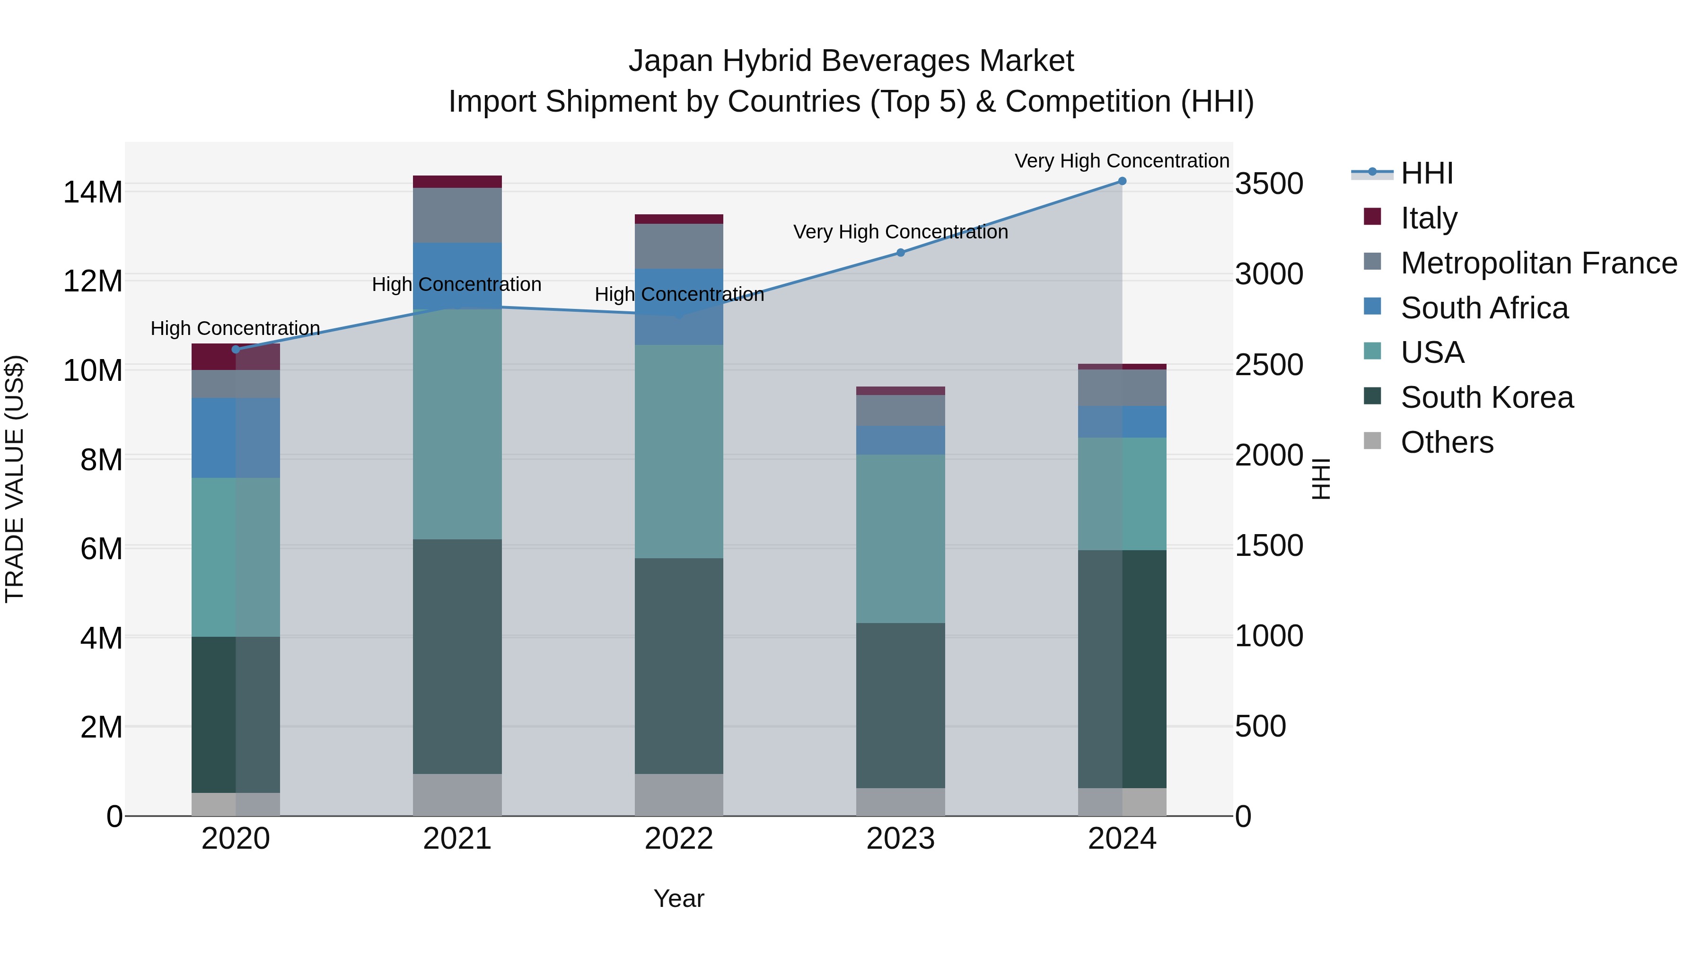
Task: Click the South Africa legend swatch
Action: tap(1372, 307)
